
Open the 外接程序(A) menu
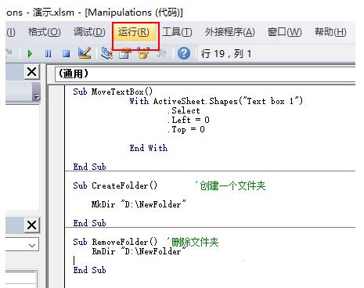(229, 32)
